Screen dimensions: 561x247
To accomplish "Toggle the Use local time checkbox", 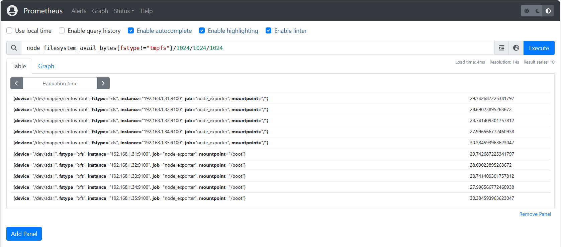I will coord(9,31).
